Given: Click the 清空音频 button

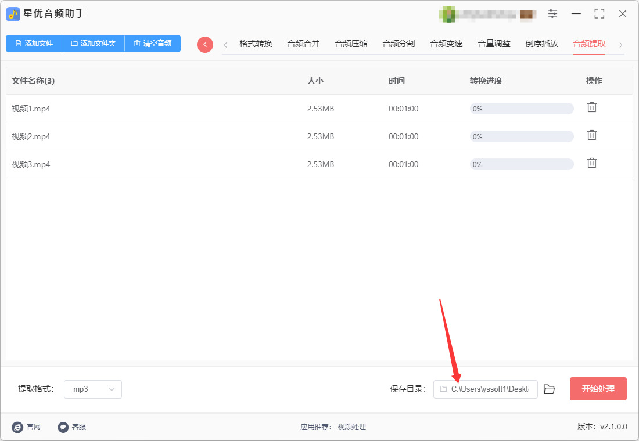Looking at the screenshot, I should point(152,44).
